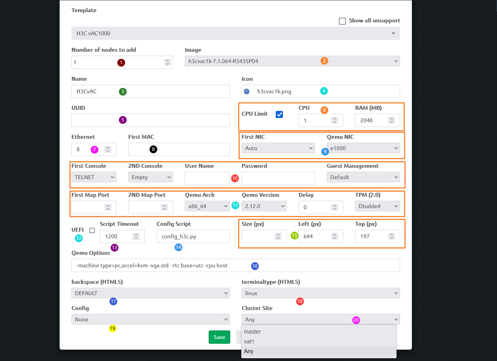Viewport: 497px width, 361px height.
Task: Click the Delay stepper arrows
Action: point(335,207)
